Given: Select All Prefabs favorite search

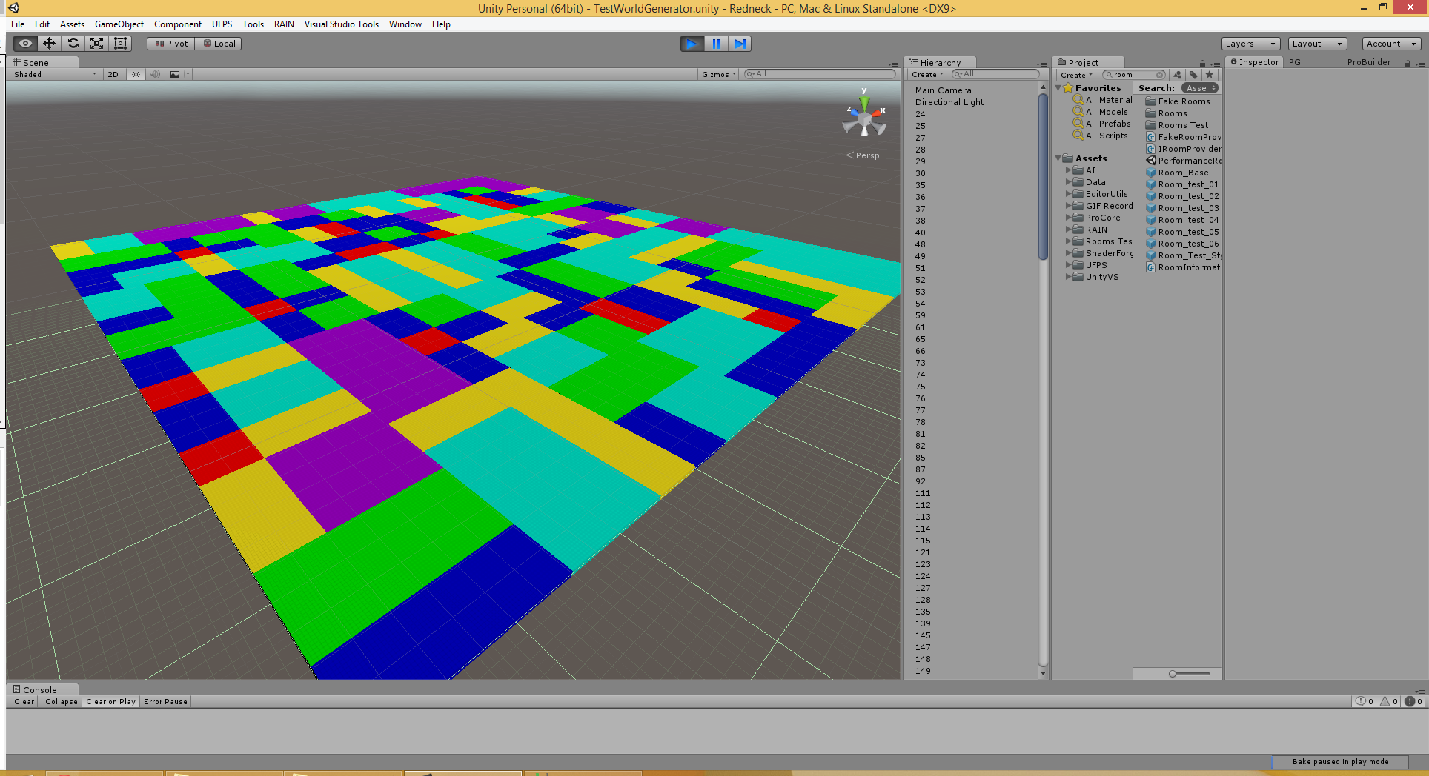Looking at the screenshot, I should click(1102, 124).
